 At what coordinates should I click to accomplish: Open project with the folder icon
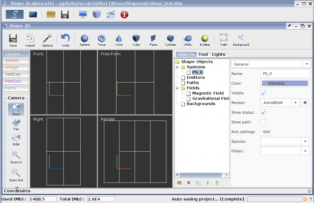51,14
